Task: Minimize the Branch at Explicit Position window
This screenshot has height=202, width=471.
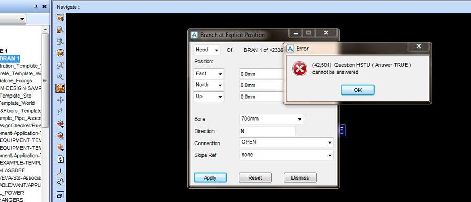Action: [x=296, y=33]
